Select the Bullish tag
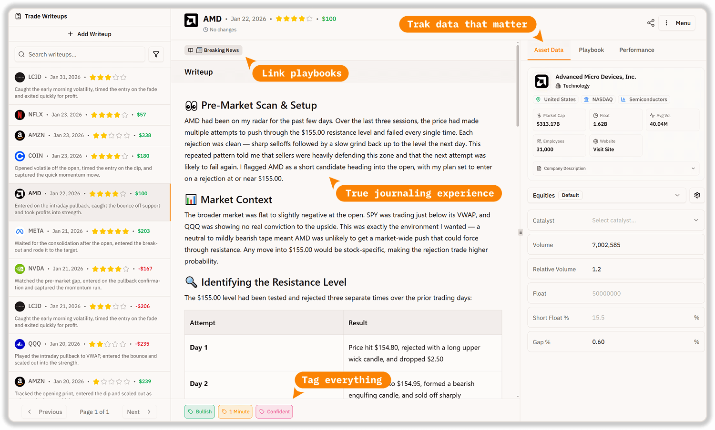The width and height of the screenshot is (715, 430). tap(200, 412)
